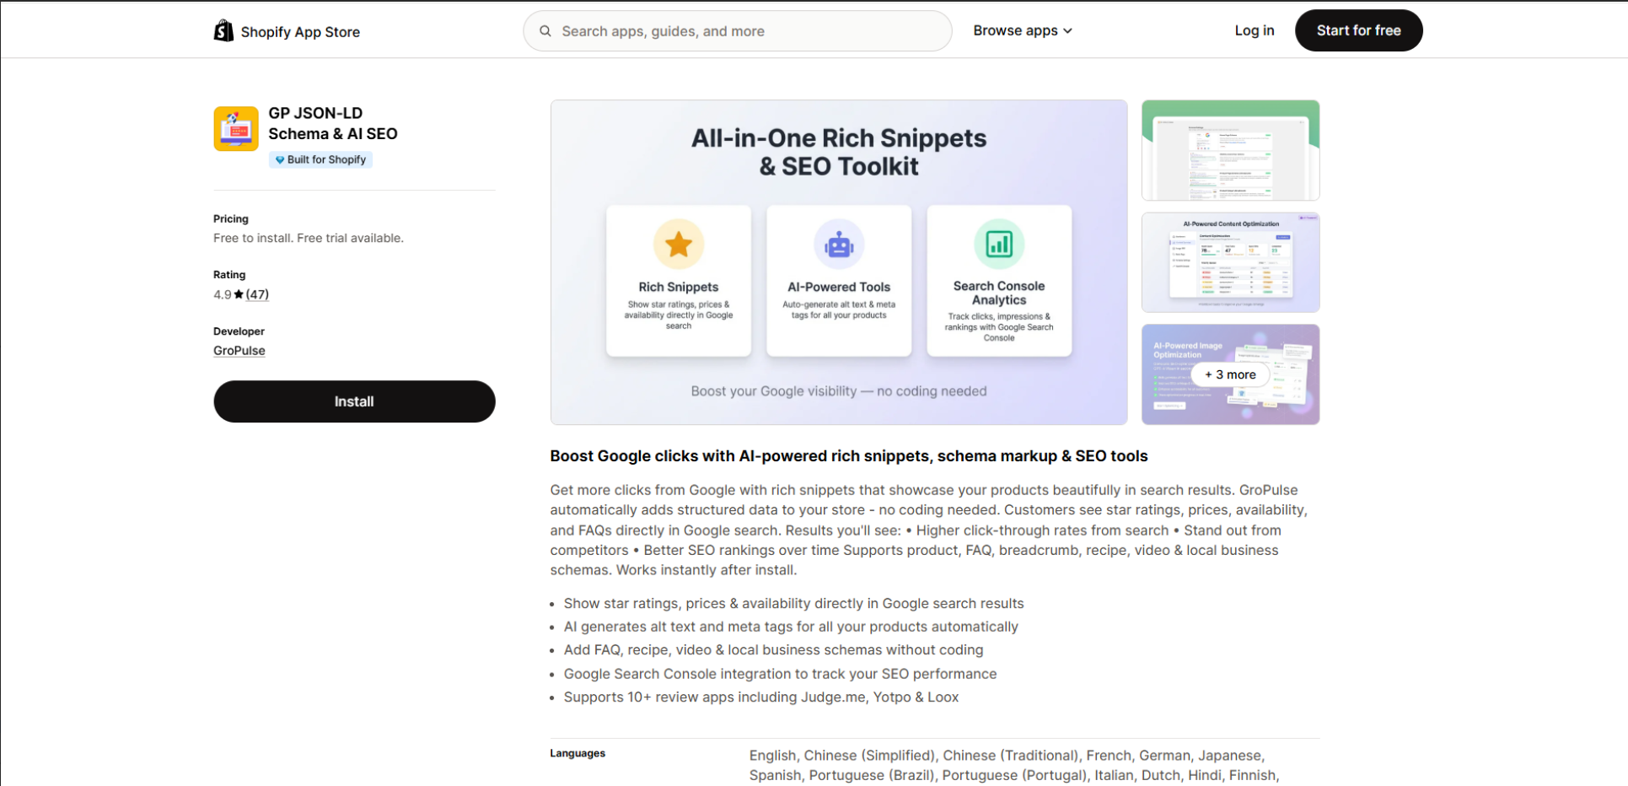
Task: Click the Browse apps chevron arrow
Action: click(x=1067, y=31)
